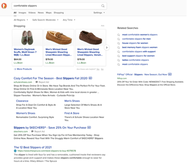The width and height of the screenshot is (188, 166).
Task: Search 'comfortable slippers for men' related link
Action: coord(136,39)
